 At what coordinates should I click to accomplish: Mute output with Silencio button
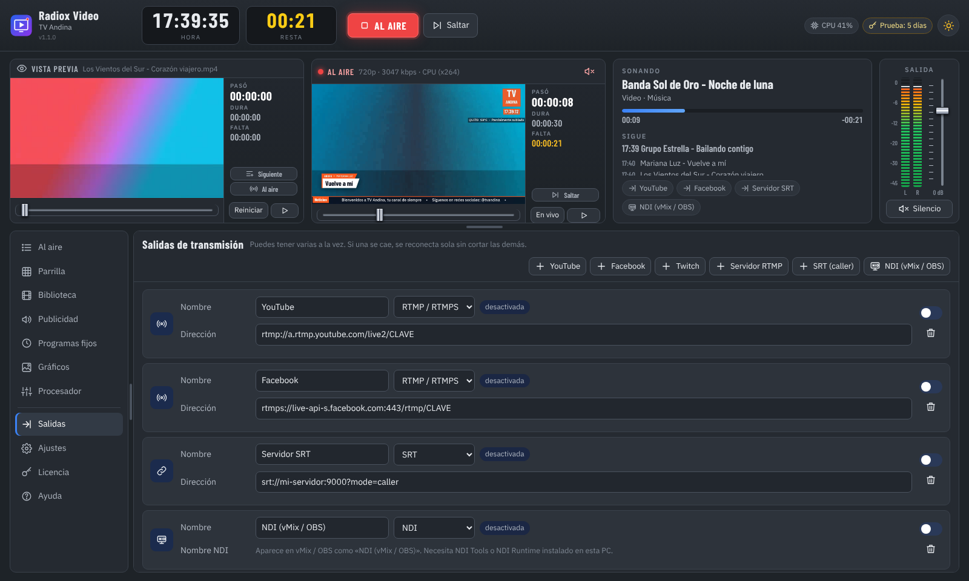(x=919, y=209)
